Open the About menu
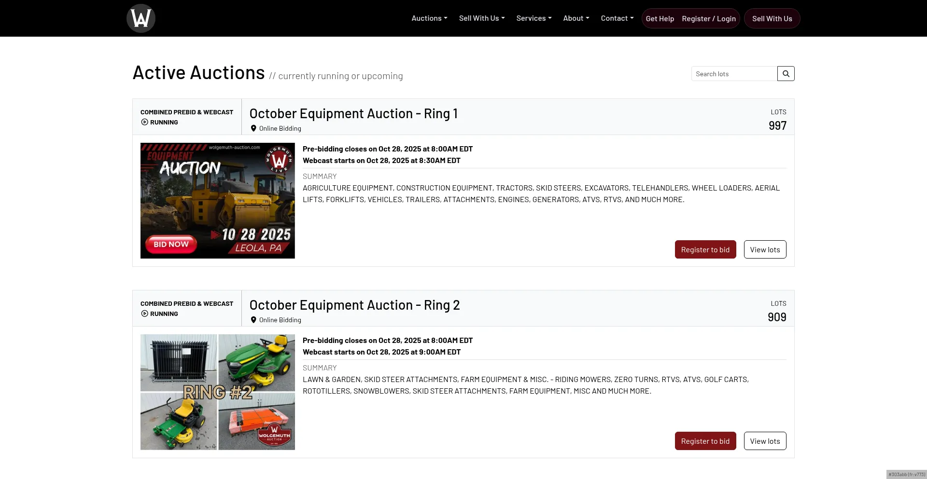The image size is (927, 479). pos(576,18)
